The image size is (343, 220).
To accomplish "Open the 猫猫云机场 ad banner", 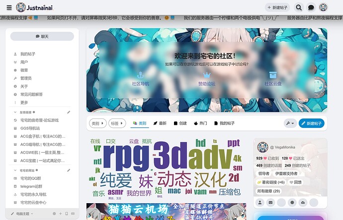I will pos(166,212).
